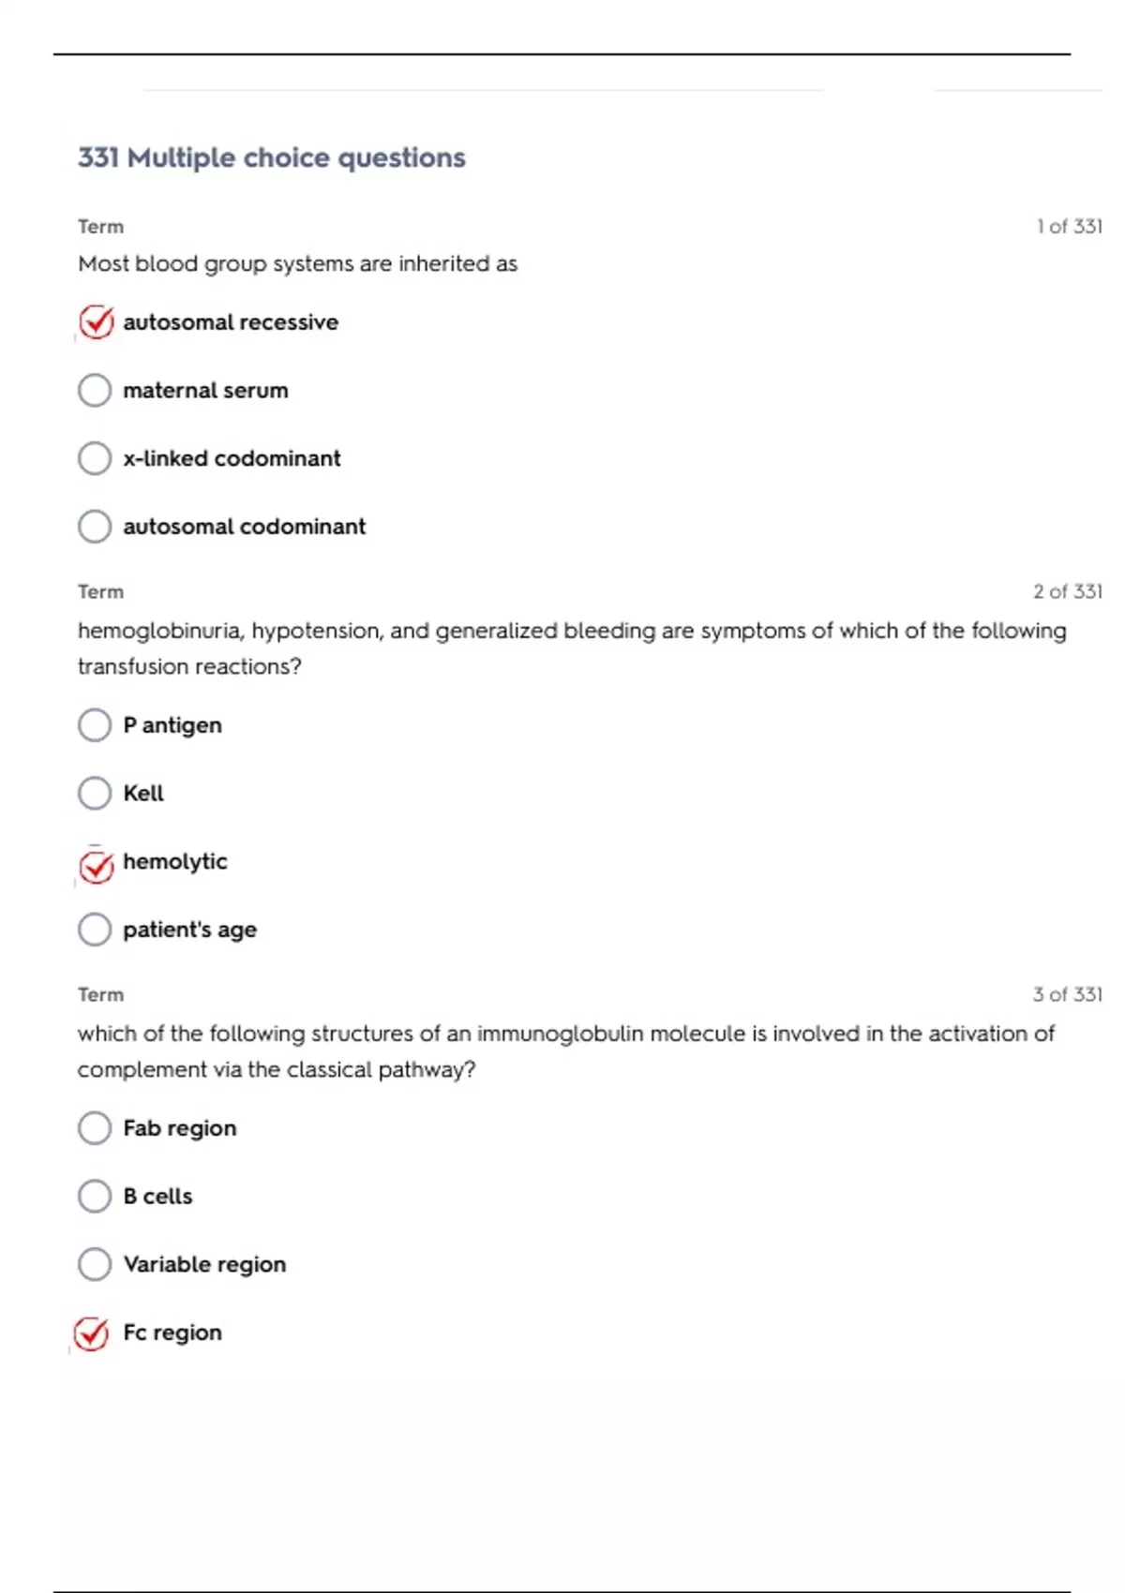
Task: Select the 'B cells' radio button
Action: pos(95,1196)
